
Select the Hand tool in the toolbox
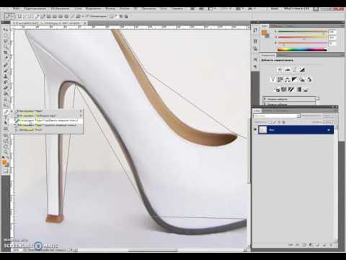click(x=6, y=146)
